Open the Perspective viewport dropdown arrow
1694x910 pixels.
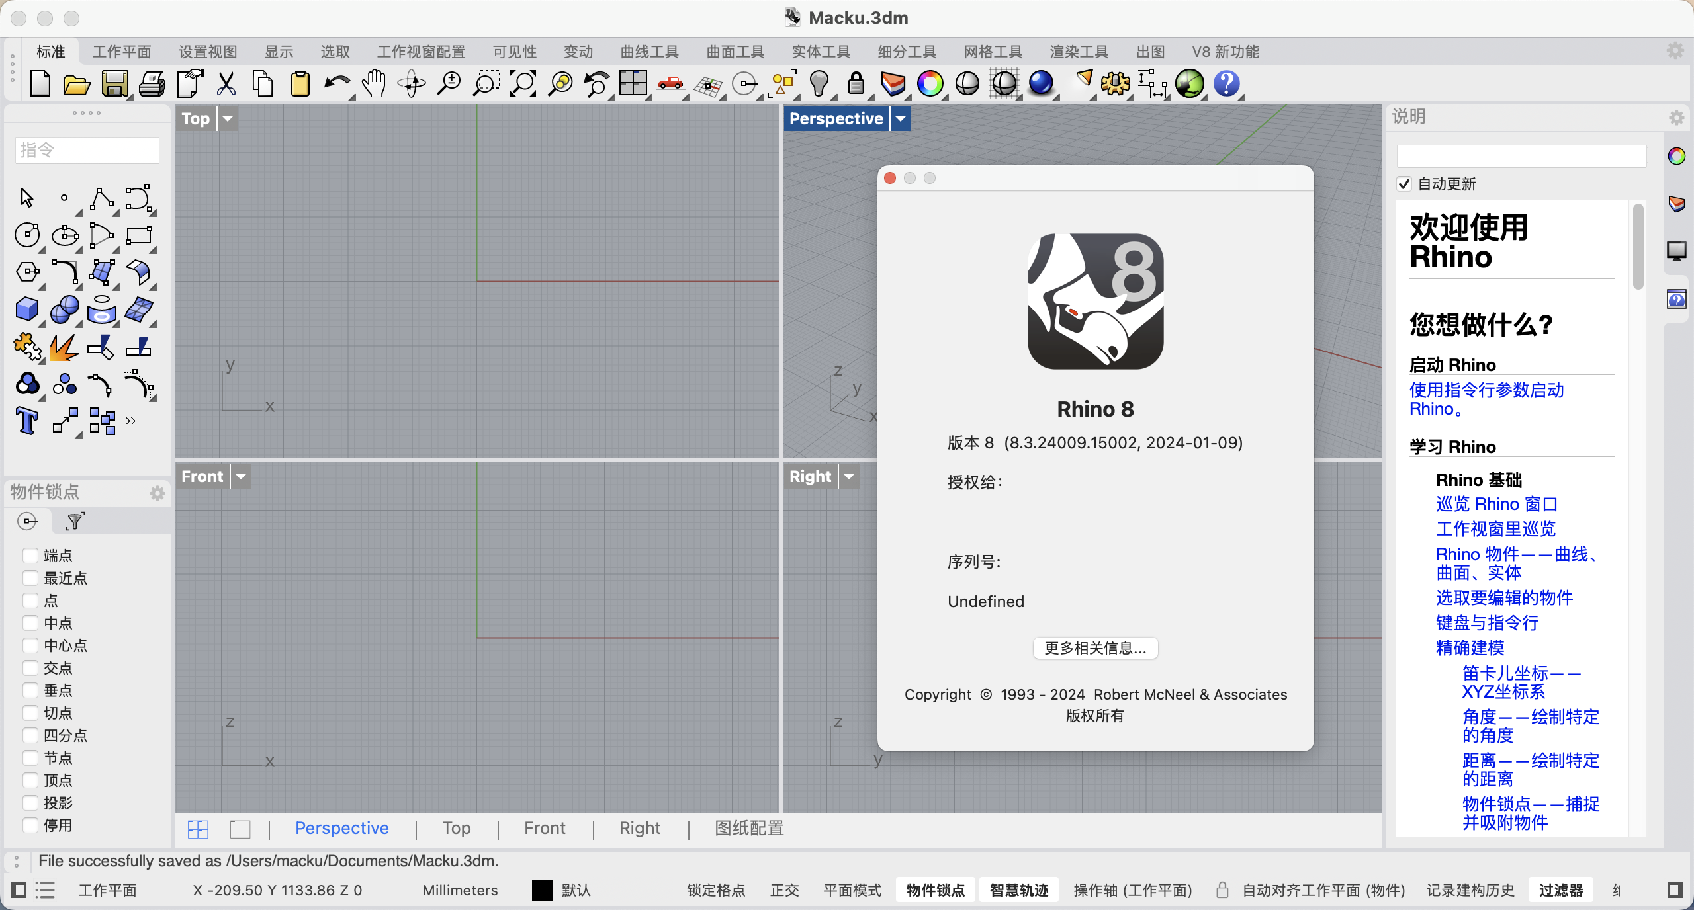[901, 119]
